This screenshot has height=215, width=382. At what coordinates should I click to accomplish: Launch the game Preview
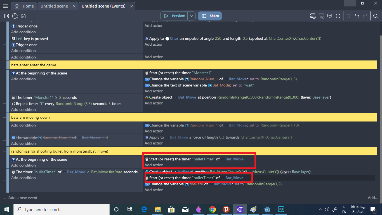click(x=174, y=16)
